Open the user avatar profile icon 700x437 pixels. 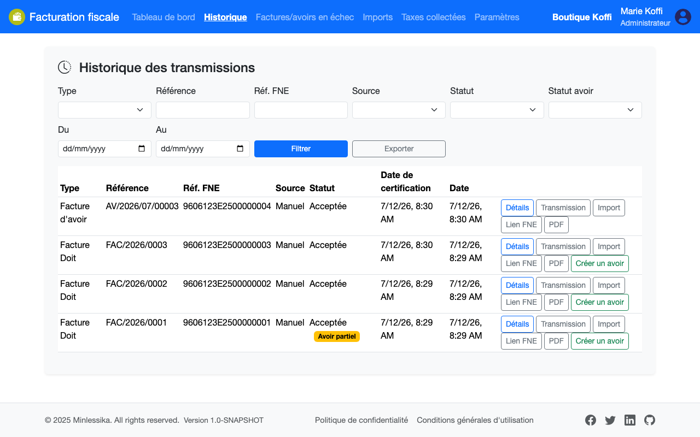(x=683, y=17)
